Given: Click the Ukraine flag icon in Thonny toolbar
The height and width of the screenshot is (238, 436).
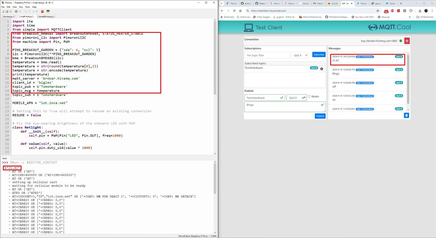Looking at the screenshot, I should coord(48,11).
